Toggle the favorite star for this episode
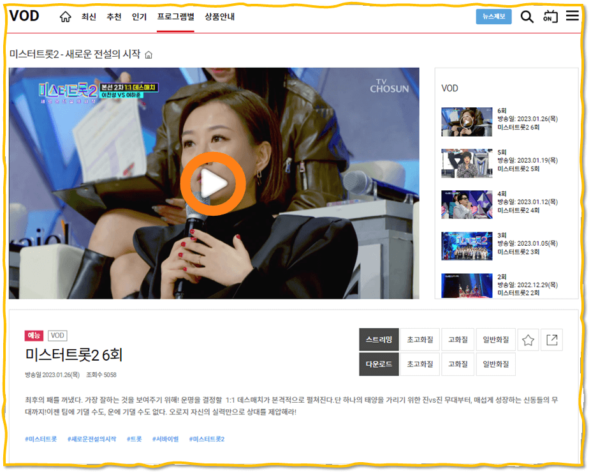591x473 pixels. 528,340
